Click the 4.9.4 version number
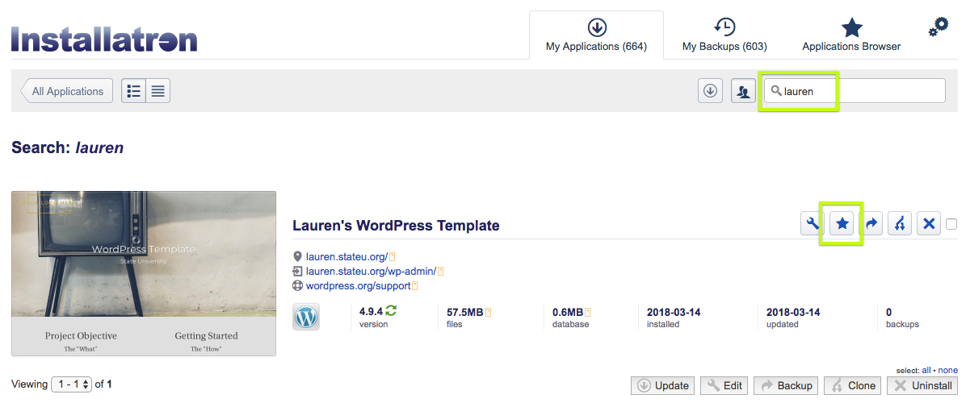This screenshot has height=407, width=970. (371, 312)
